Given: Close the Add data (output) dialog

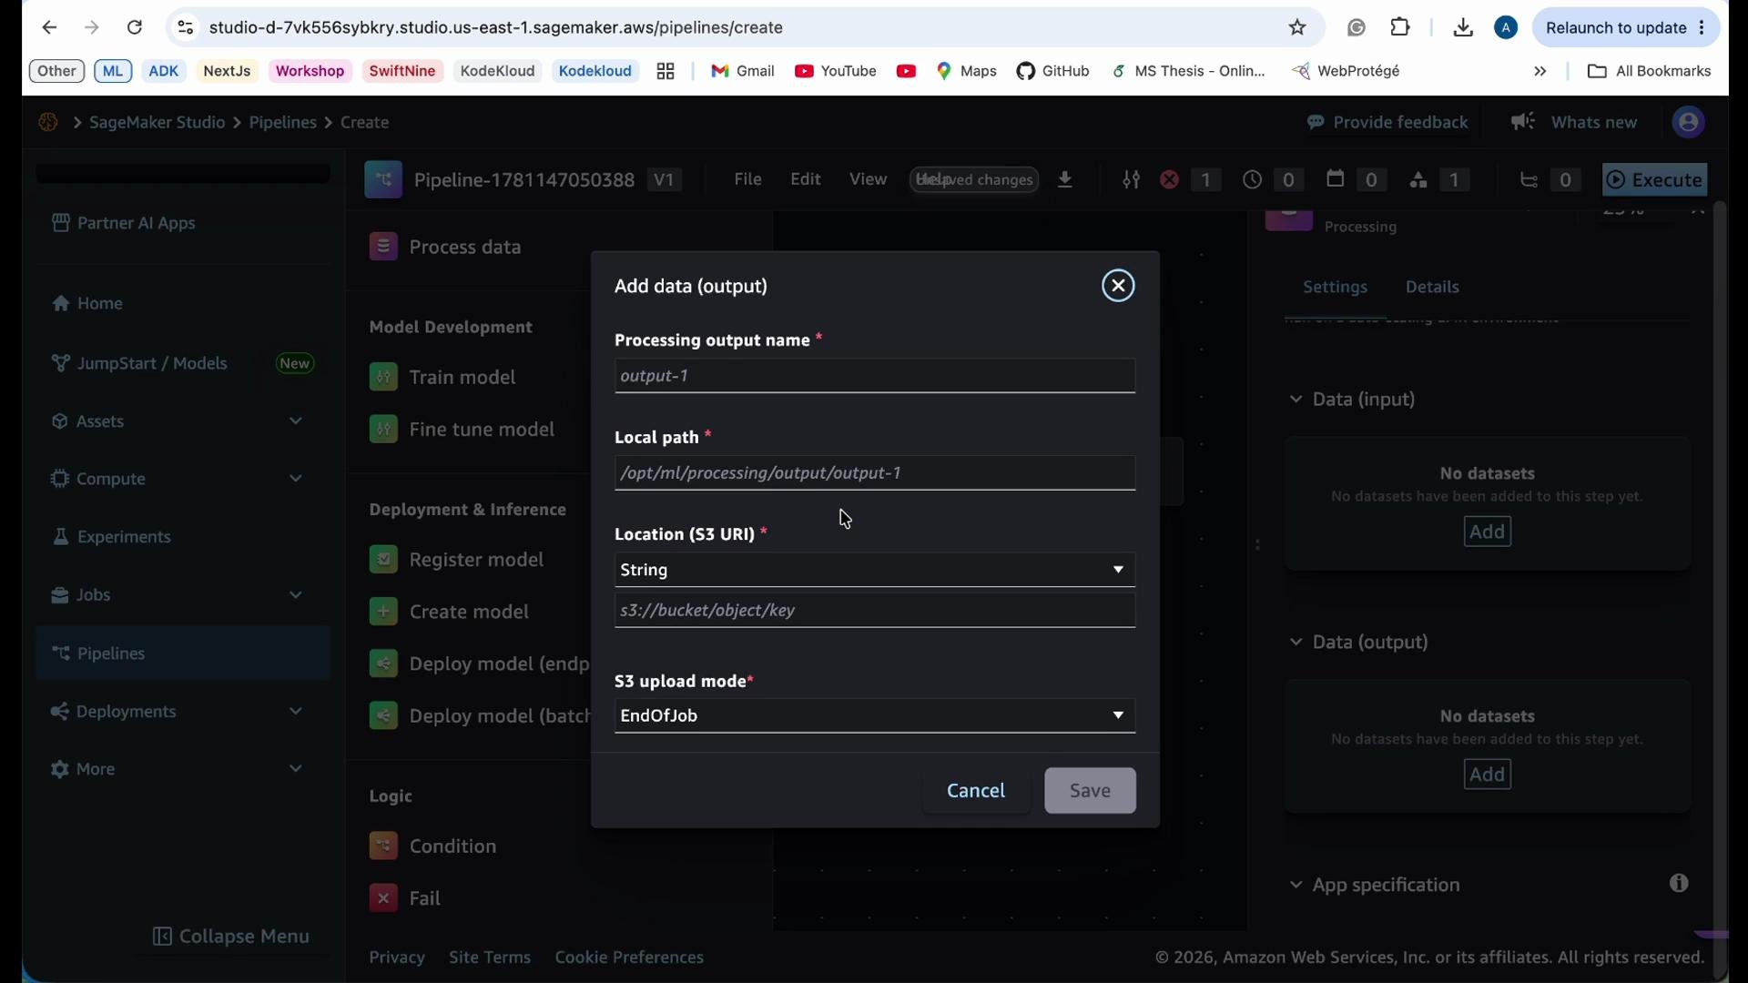Looking at the screenshot, I should [1118, 286].
